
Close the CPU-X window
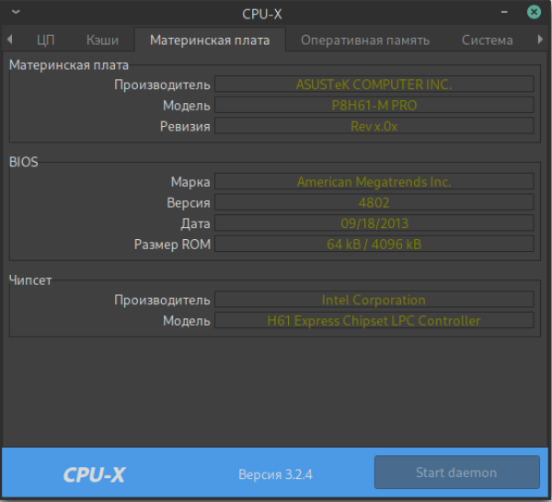point(535,14)
